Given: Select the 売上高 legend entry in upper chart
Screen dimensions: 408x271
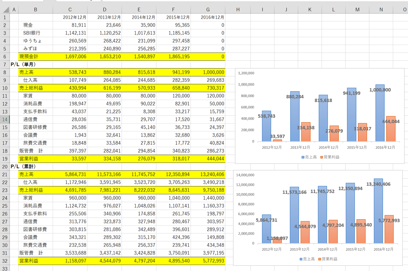Looking at the screenshot, I should click(x=309, y=157).
